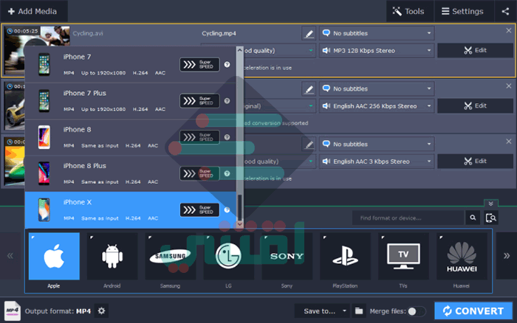Screen dimensions: 517x323
Task: Remove the Cycling.avi file with the X
Action: pos(509,31)
